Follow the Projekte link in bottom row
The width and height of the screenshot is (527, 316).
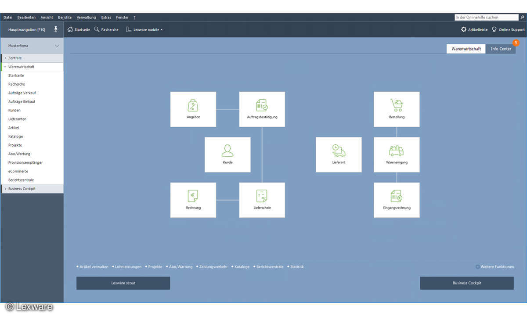(155, 267)
